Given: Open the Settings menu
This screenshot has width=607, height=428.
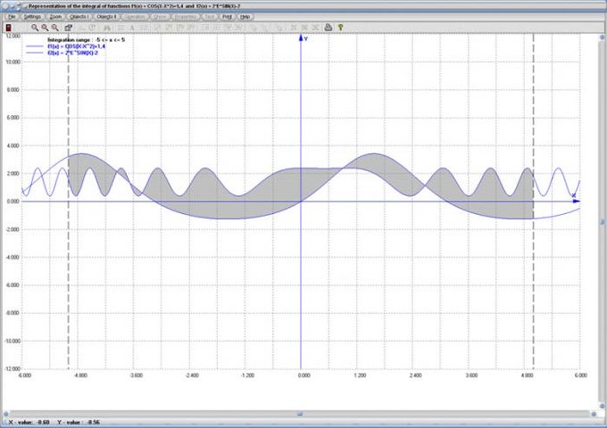Looking at the screenshot, I should [32, 17].
